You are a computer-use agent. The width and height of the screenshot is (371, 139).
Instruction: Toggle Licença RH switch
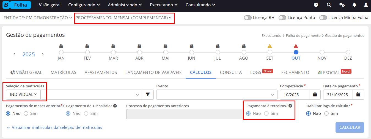click(248, 18)
